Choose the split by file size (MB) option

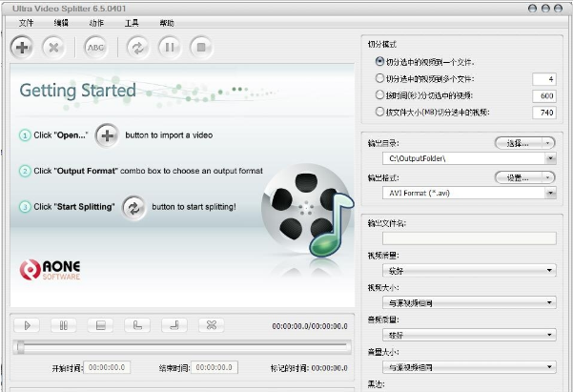(380, 113)
